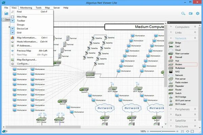This screenshot has width=203, height=135.
Task: Click the map horizontal scrollbar thumb
Action: coord(43,127)
